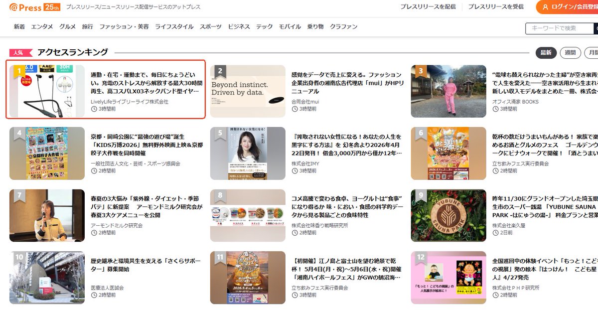Open article 通勤・在宅・運動まで headline
The height and width of the screenshot is (310, 598).
tap(147, 83)
